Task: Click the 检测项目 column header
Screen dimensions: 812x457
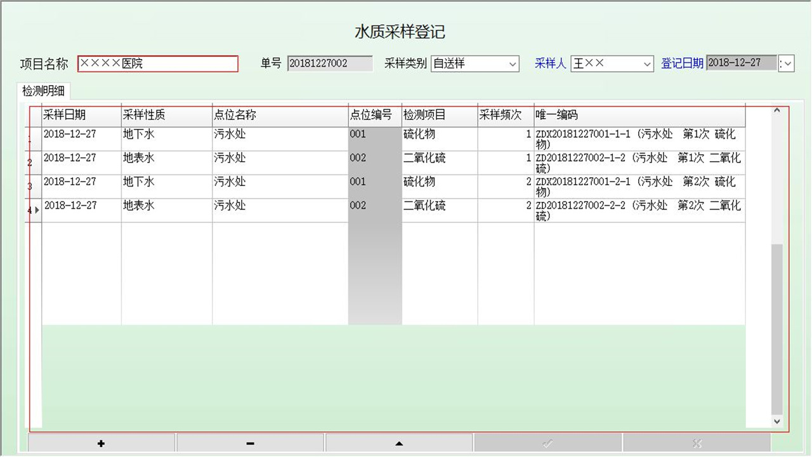Action: tap(439, 116)
